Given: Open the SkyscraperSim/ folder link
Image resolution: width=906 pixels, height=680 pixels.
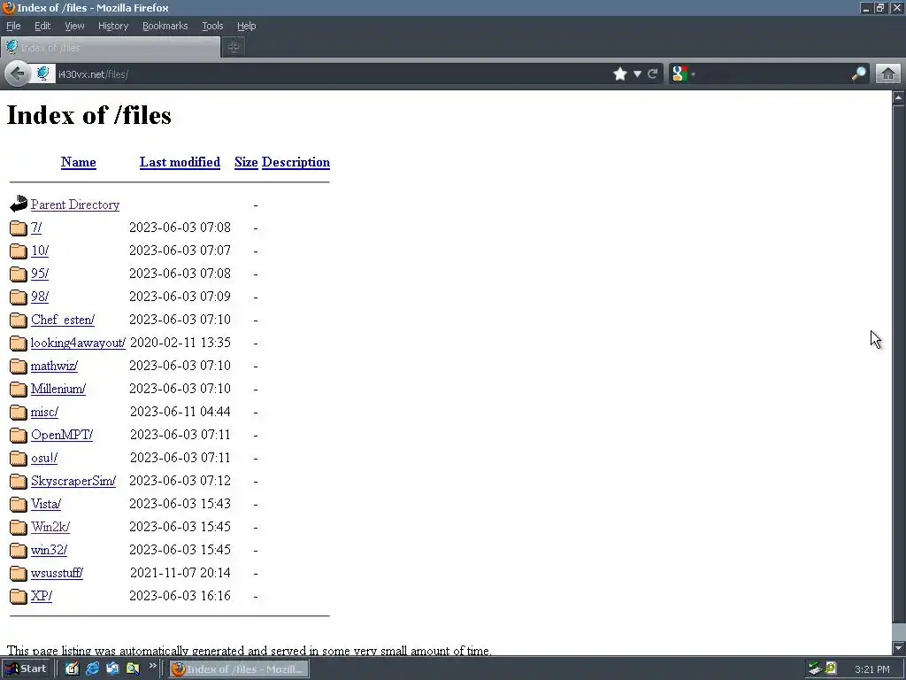Looking at the screenshot, I should 73,481.
